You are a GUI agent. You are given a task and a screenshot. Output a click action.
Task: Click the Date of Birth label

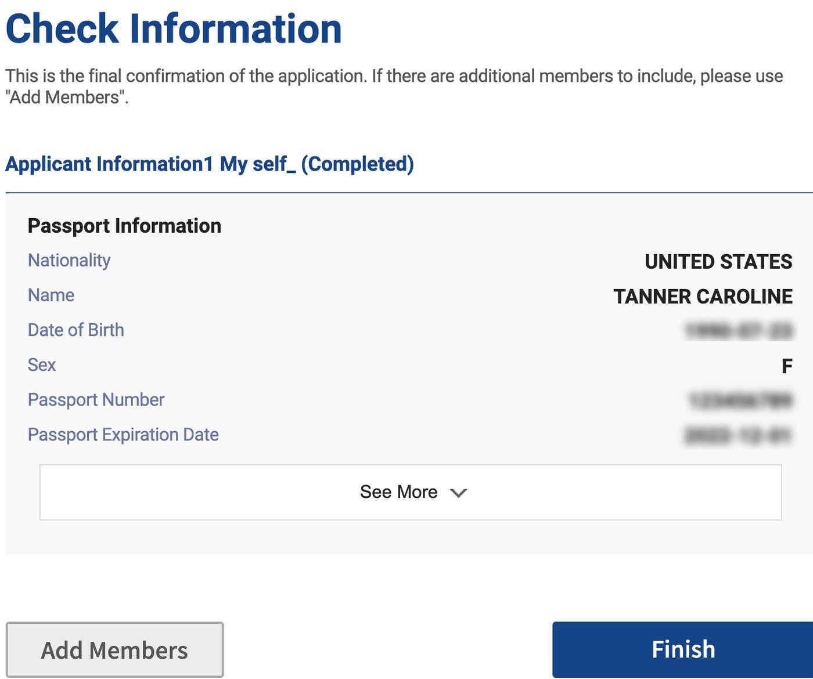[x=76, y=330]
